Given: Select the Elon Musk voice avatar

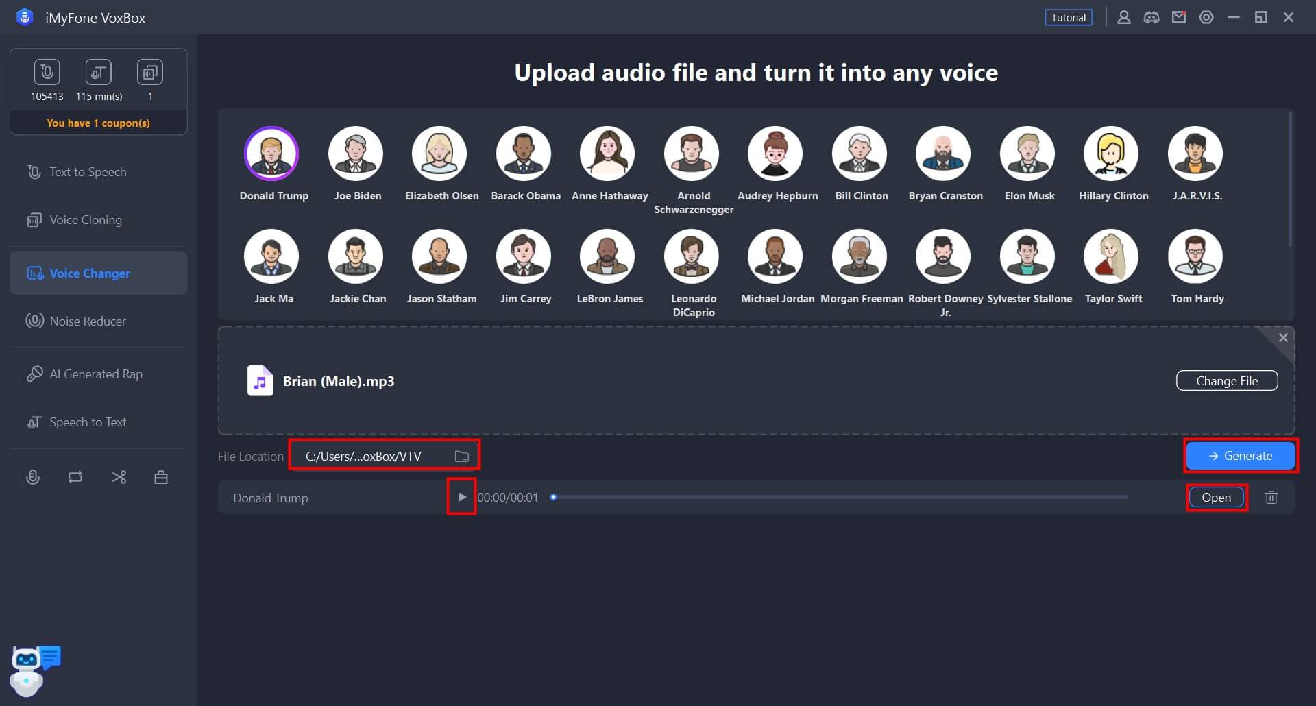Looking at the screenshot, I should [x=1027, y=154].
